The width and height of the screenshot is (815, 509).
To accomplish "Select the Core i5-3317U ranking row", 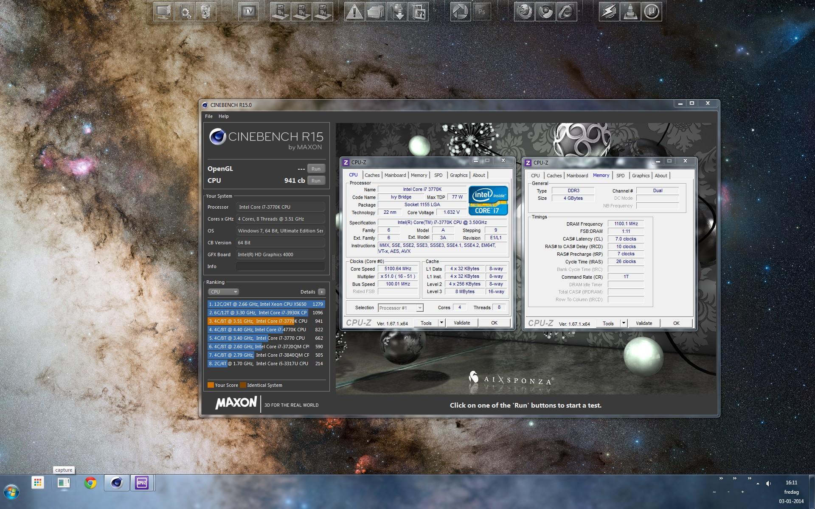I will tap(266, 364).
